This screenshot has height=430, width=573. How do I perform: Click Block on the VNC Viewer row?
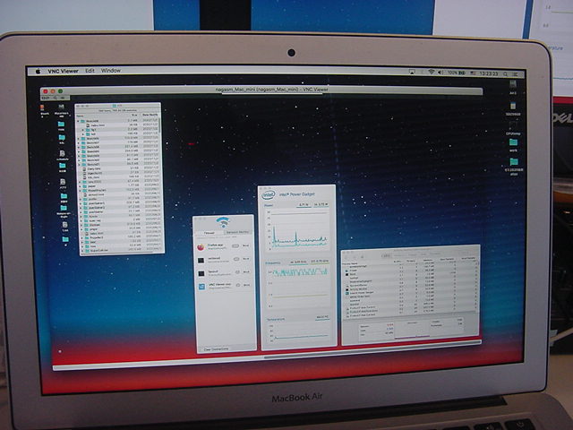pyautogui.click(x=247, y=285)
